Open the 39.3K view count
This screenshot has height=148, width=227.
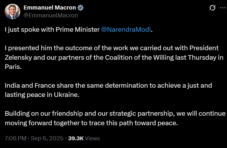(x=76, y=138)
